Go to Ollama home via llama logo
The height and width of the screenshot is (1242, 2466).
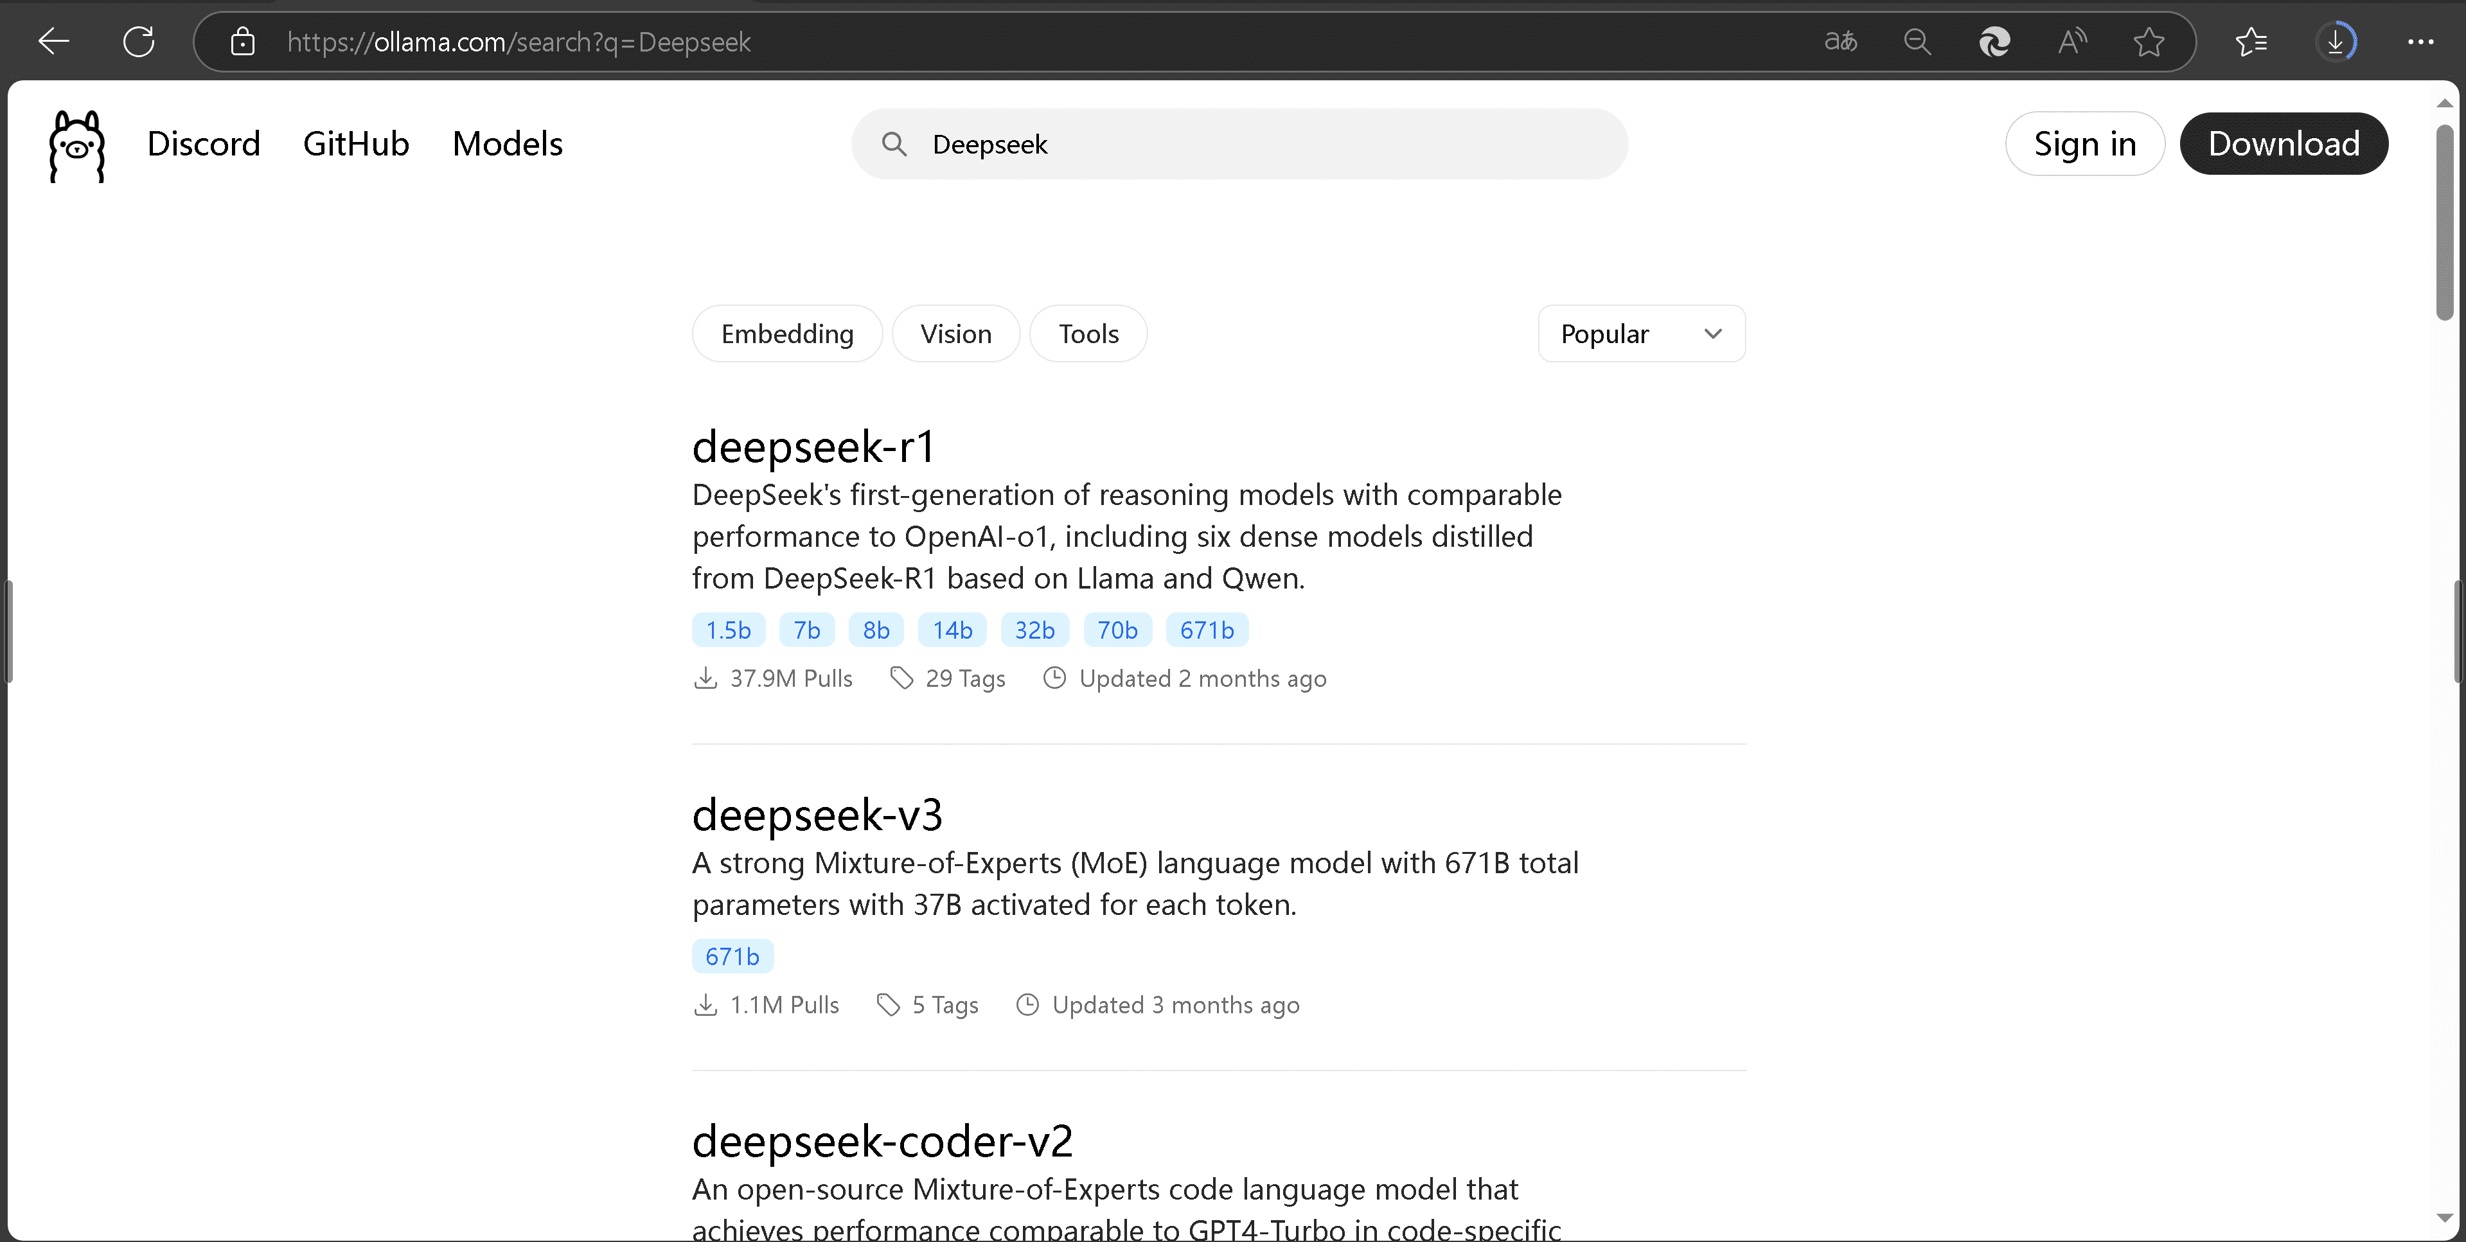pos(76,146)
